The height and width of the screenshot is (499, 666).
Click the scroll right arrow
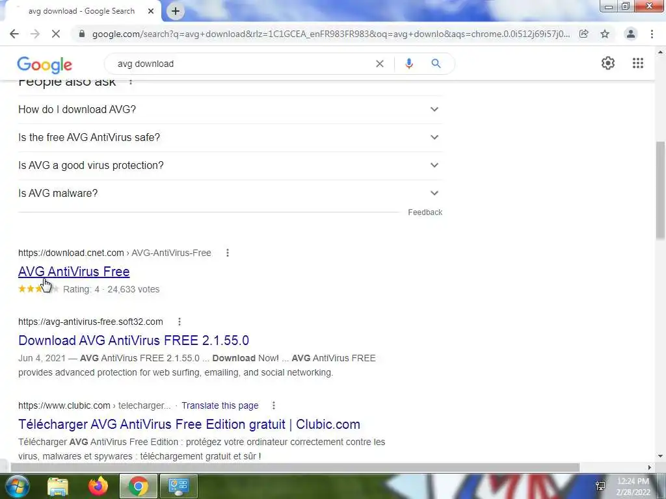[x=650, y=468]
